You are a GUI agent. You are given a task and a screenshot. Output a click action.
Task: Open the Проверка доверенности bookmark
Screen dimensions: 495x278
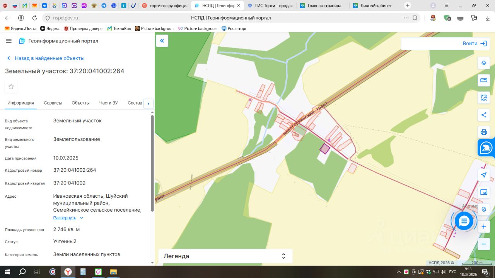(x=83, y=29)
